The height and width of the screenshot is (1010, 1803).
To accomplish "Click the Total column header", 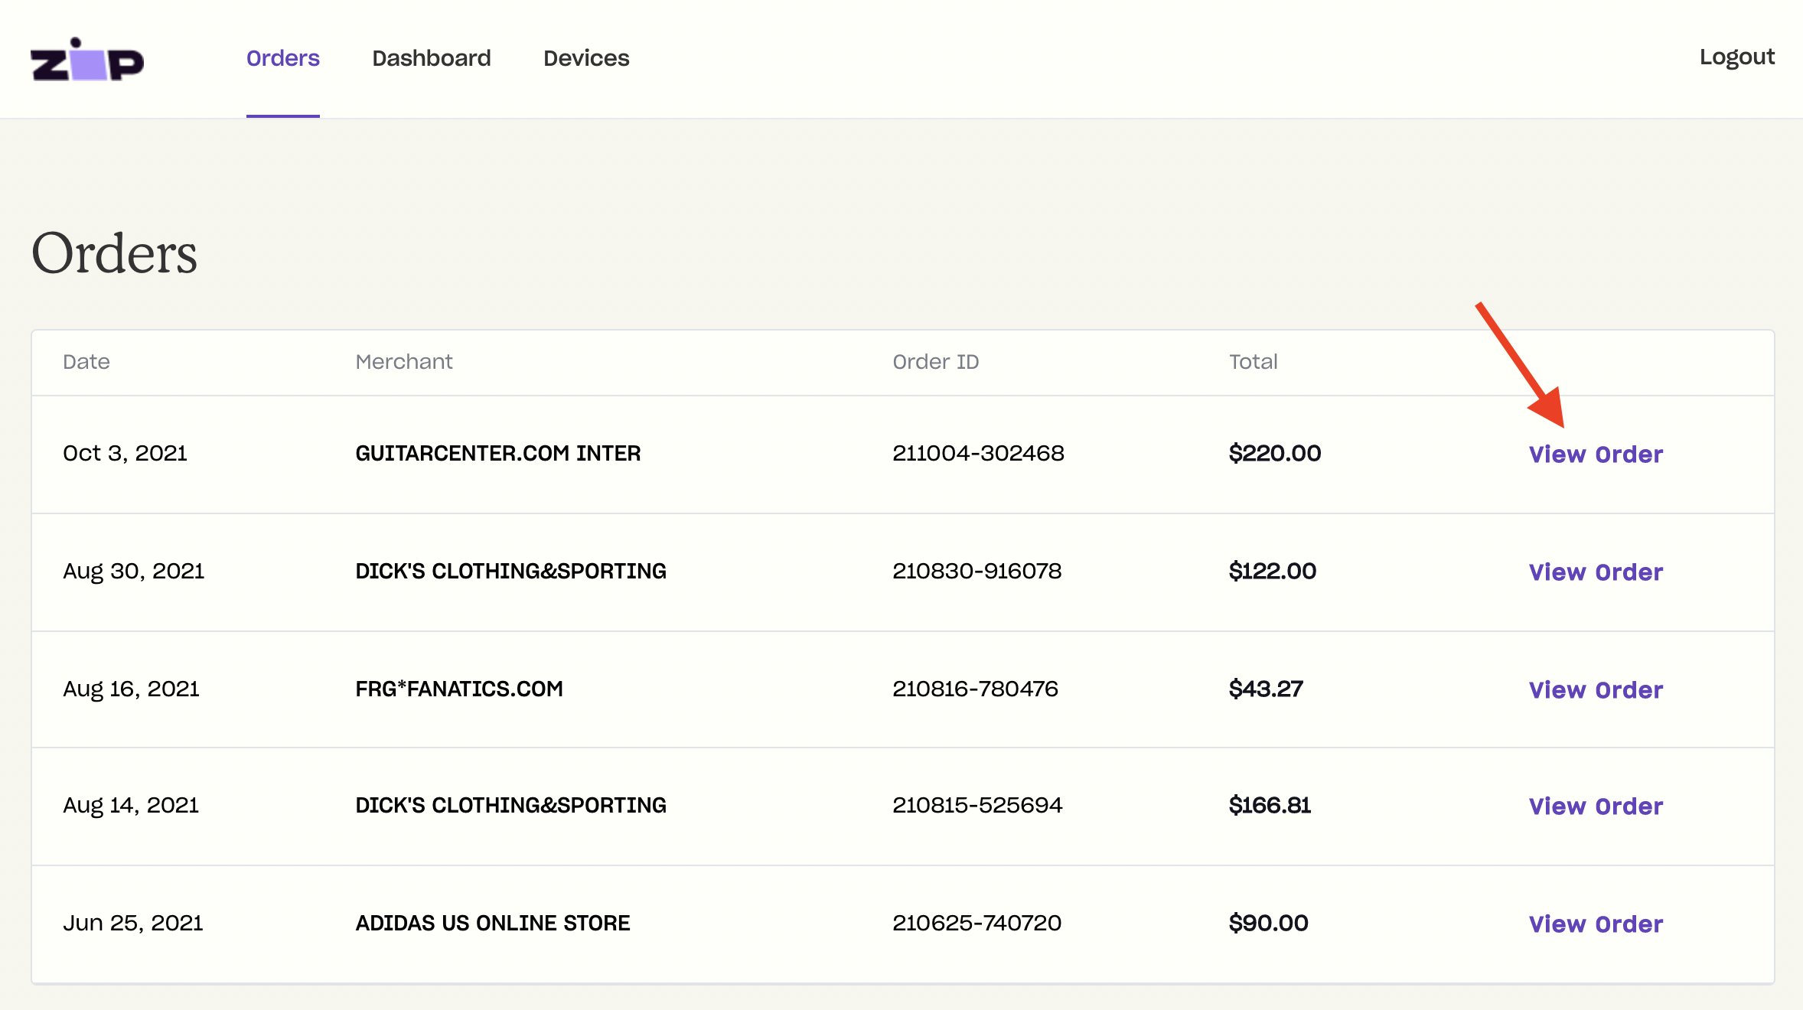I will tap(1254, 362).
